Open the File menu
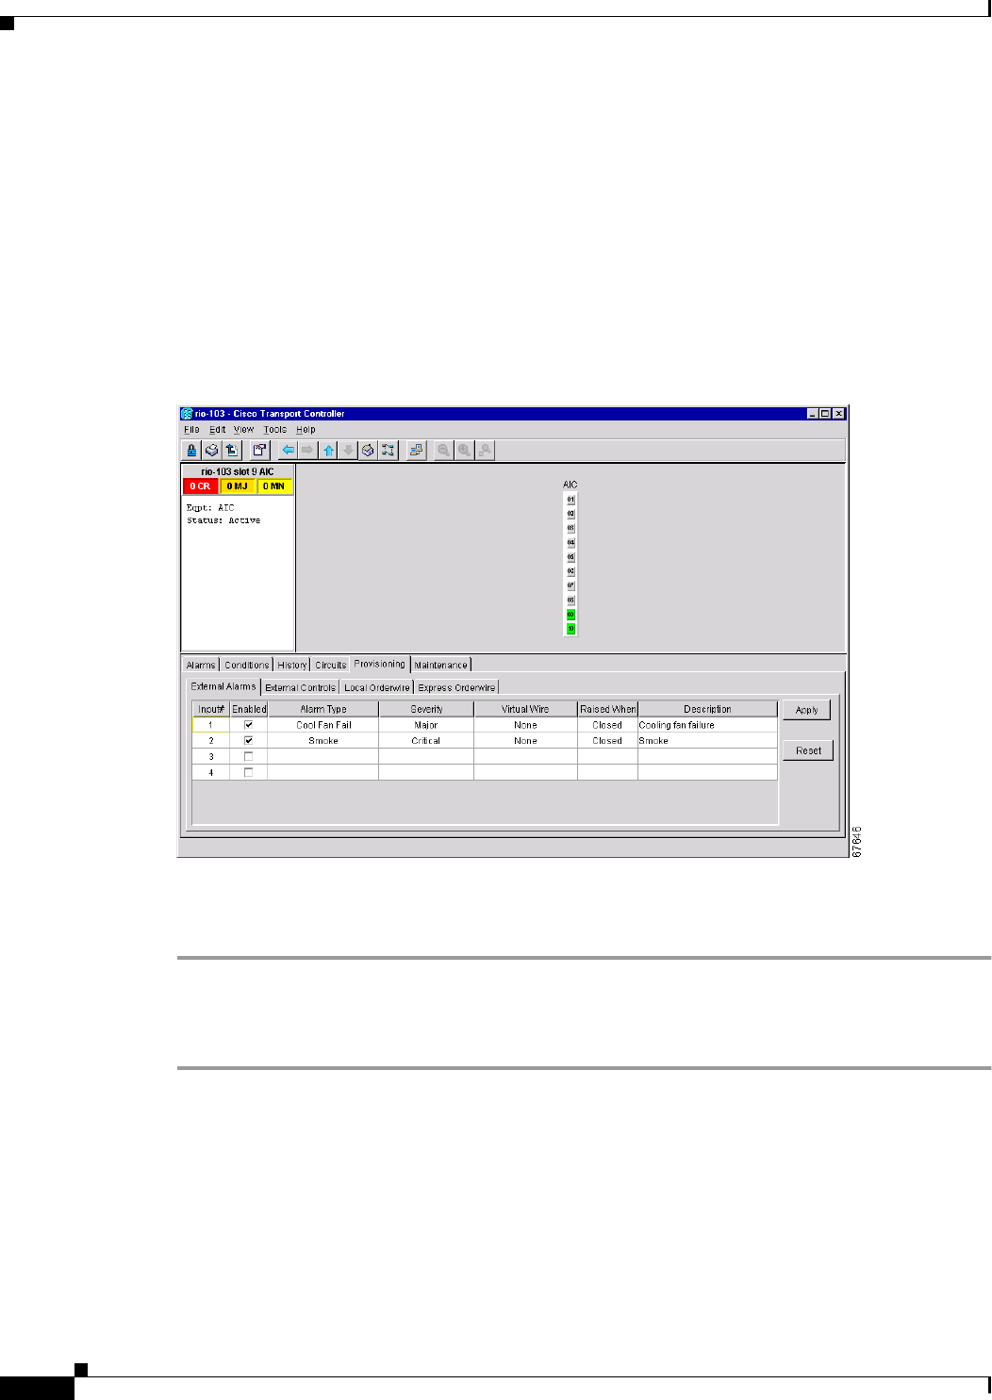This screenshot has height=1400, width=992. (x=191, y=429)
